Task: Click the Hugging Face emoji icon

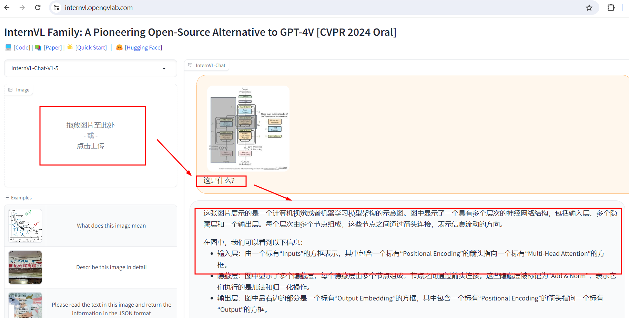Action: pyautogui.click(x=119, y=47)
